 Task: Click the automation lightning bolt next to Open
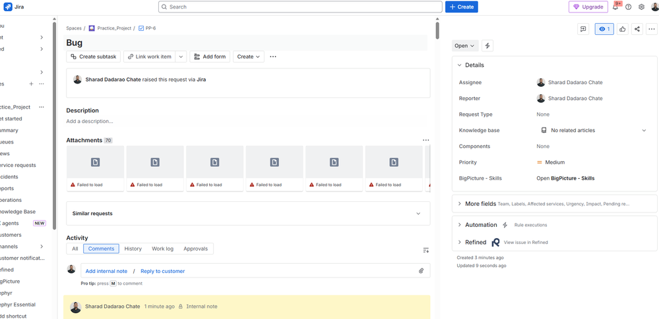[x=487, y=45]
